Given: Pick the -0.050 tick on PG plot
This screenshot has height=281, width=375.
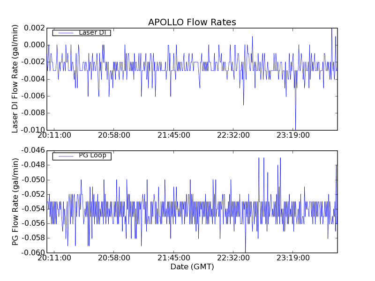Looking at the screenshot, I should (x=33, y=180).
